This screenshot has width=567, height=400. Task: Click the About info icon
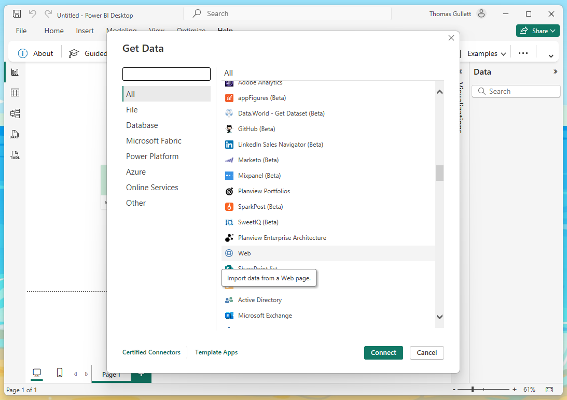(23, 53)
